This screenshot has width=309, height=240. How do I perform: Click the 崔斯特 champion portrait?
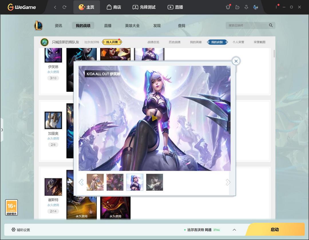53,187
